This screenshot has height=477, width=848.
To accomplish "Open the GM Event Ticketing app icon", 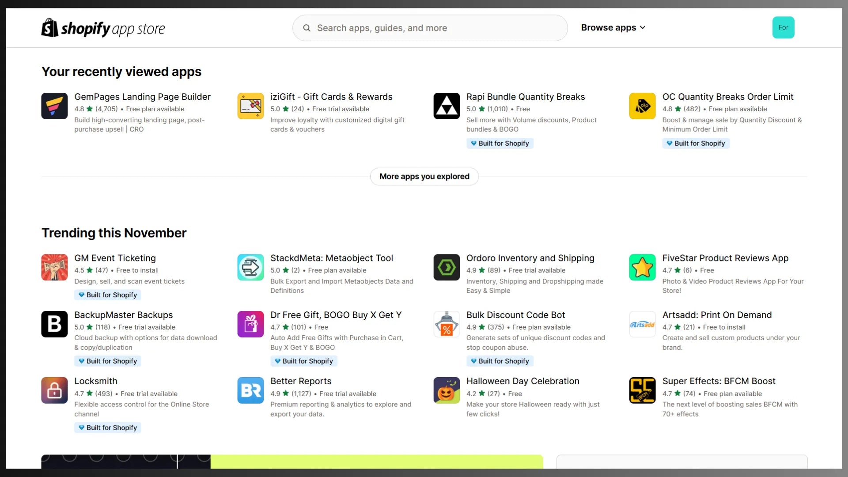I will [54, 267].
